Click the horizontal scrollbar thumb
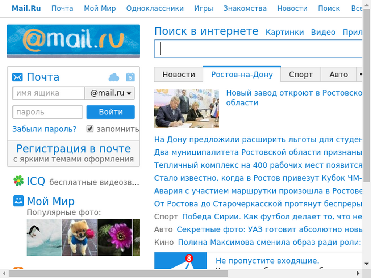Screen dimensions: 371x278 pos(118,274)
